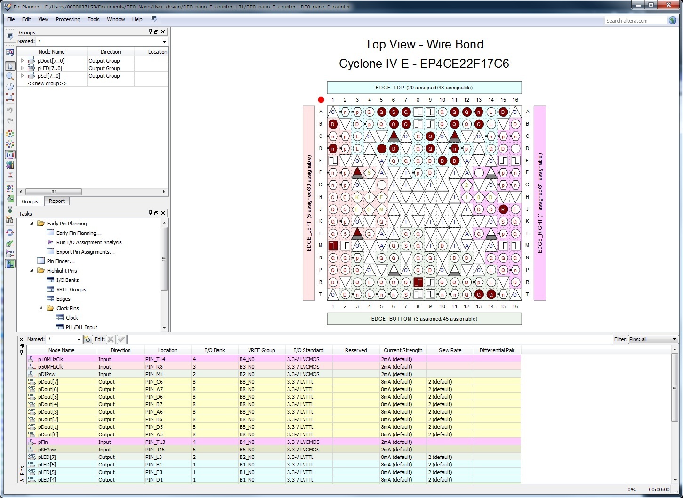
Task: Open the Named dropdown in the Groups panel
Action: [x=164, y=41]
